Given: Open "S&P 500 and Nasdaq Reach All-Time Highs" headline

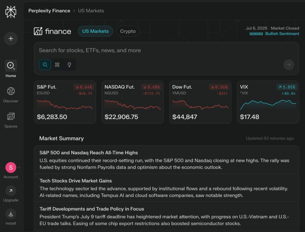Looking at the screenshot, I should pos(89,153).
